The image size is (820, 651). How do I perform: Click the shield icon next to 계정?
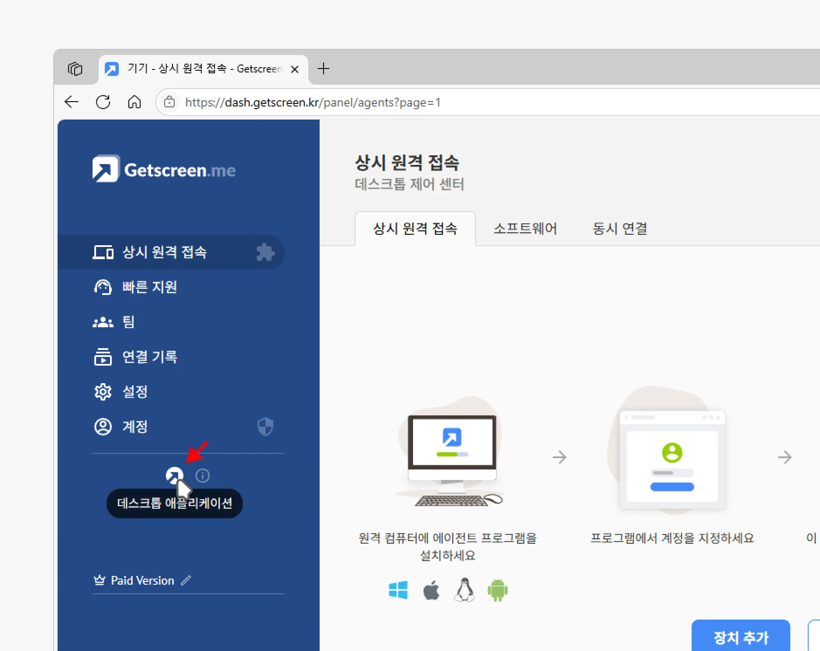pos(265,427)
